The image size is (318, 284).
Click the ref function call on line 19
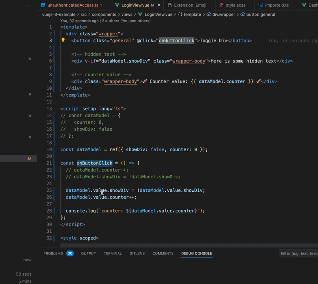(114, 150)
